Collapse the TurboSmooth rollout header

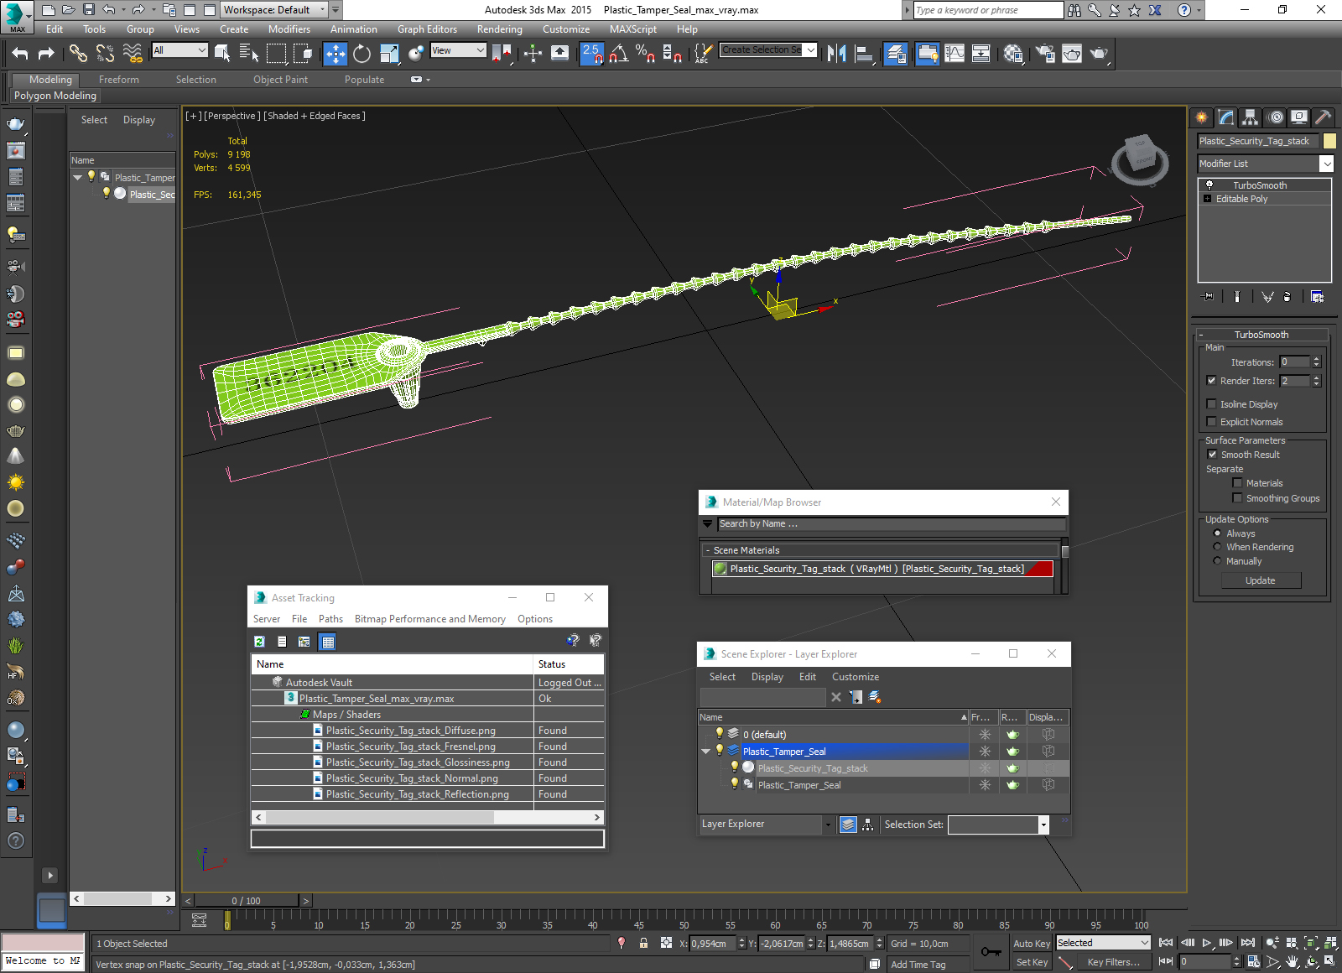click(1261, 335)
